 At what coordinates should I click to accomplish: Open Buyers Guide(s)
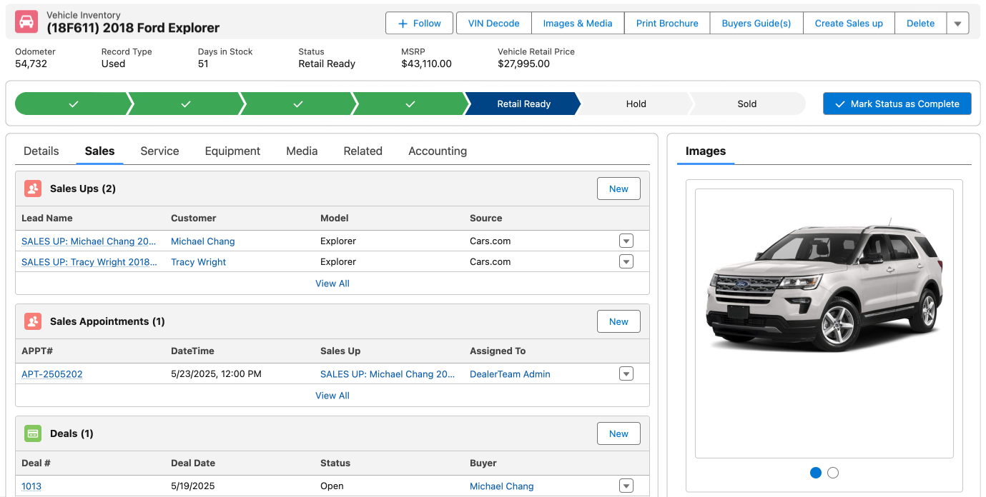[x=756, y=23]
